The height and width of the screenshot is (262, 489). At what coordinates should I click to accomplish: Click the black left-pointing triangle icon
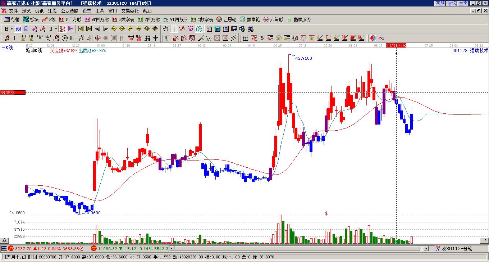(97, 29)
